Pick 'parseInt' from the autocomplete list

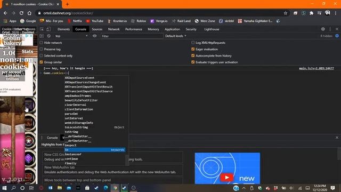(x=95, y=114)
